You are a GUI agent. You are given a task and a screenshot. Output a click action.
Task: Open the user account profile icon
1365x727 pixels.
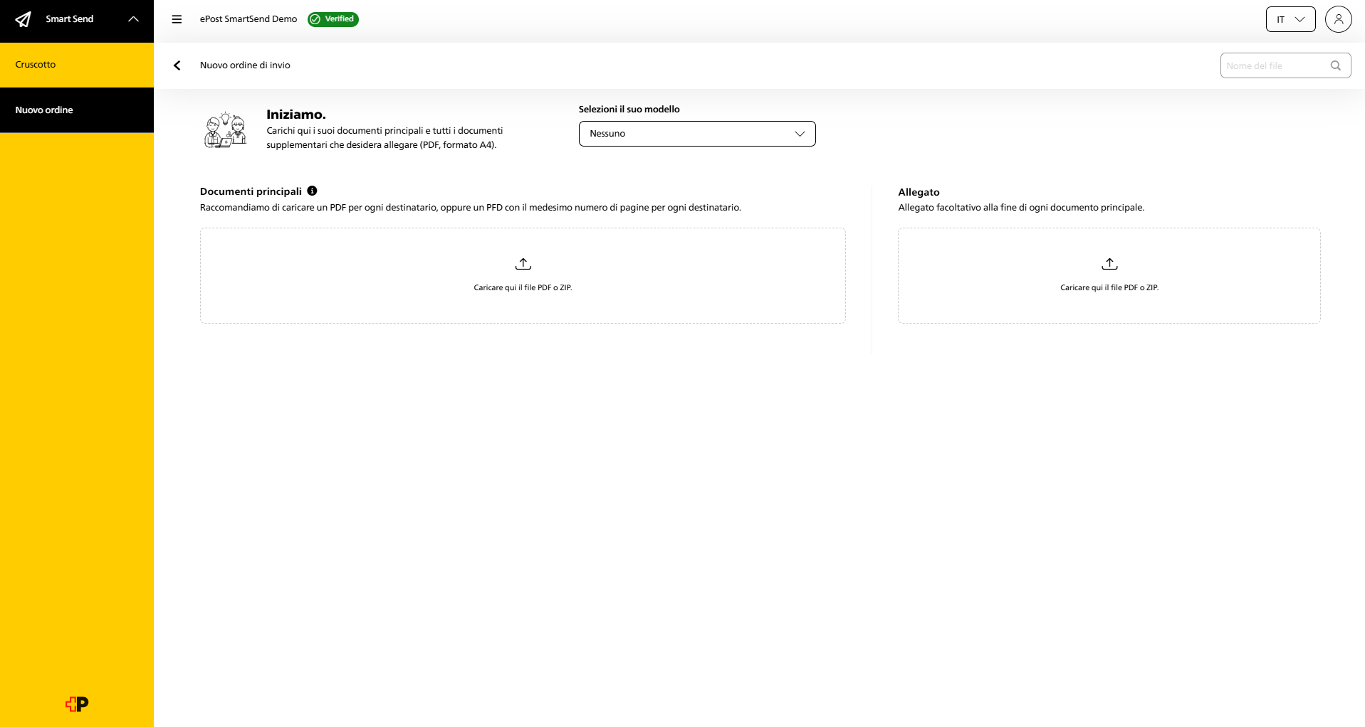click(1339, 19)
